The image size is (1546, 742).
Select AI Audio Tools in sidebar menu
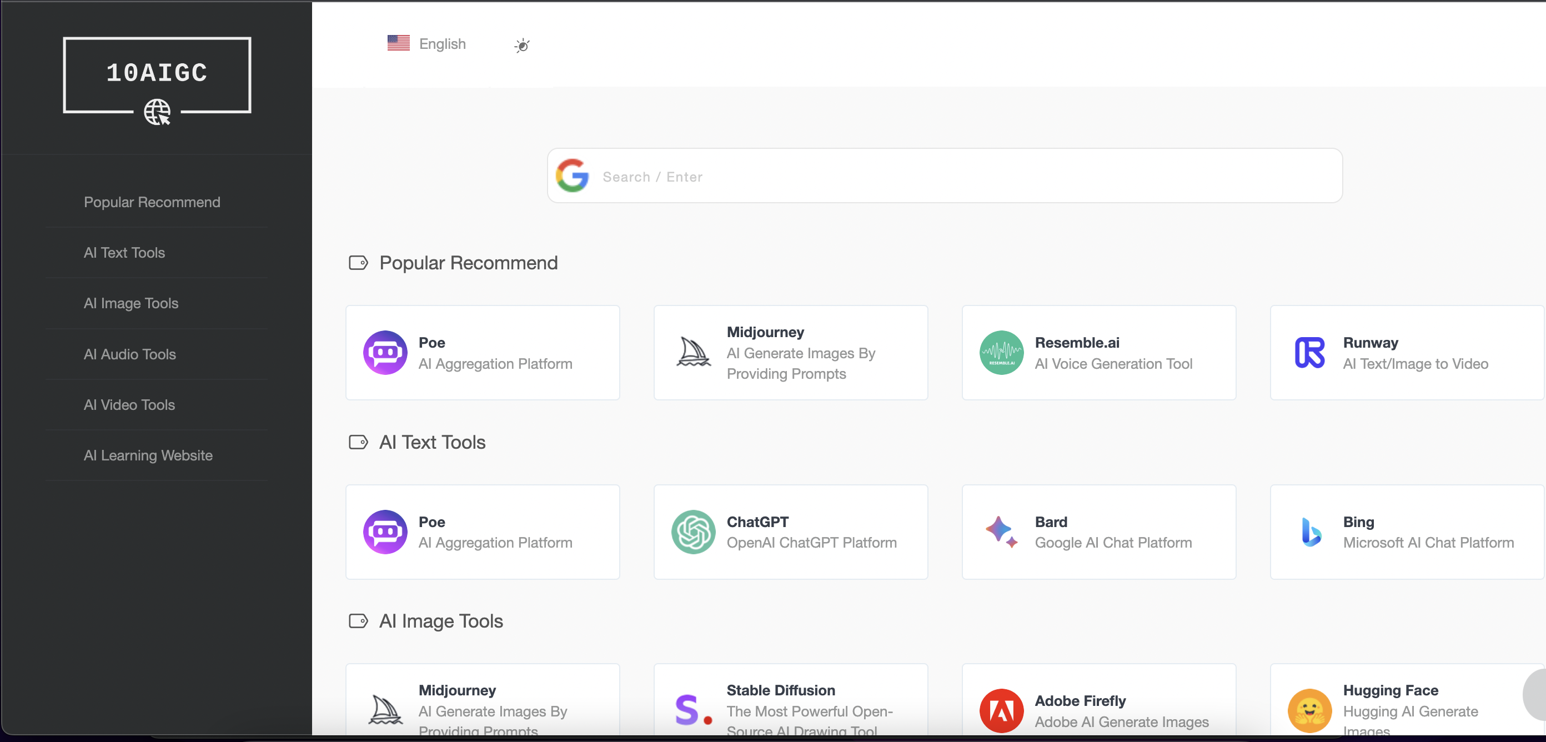[129, 354]
